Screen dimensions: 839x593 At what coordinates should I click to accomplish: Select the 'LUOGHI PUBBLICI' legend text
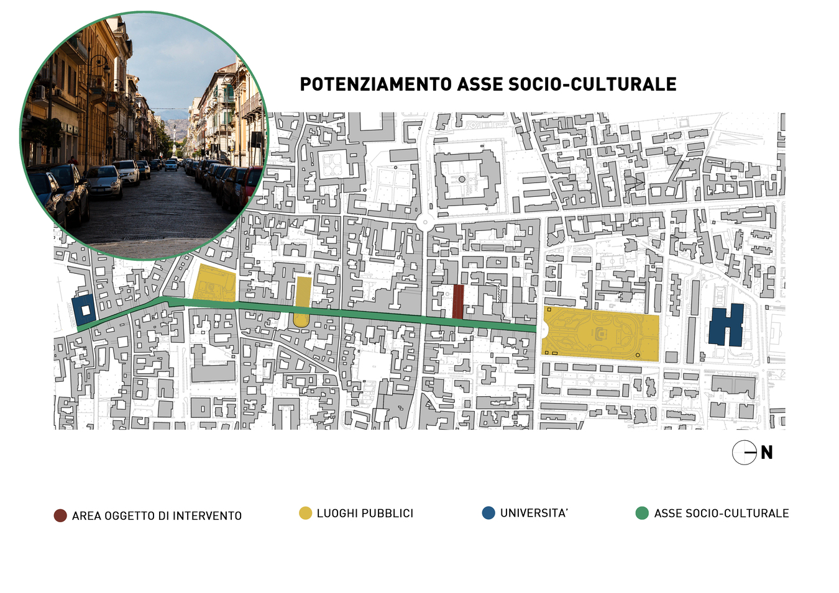(365, 514)
